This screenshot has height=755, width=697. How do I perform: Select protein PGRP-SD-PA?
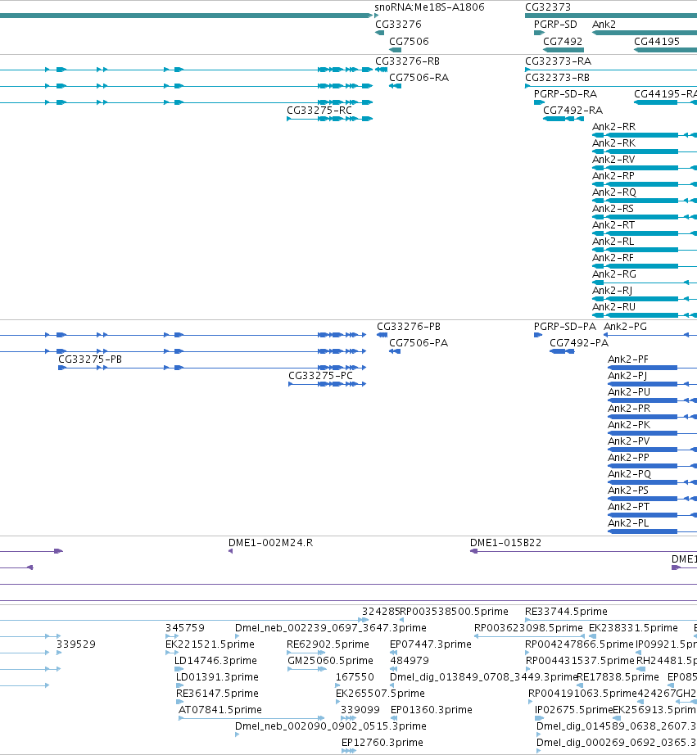pos(565,327)
